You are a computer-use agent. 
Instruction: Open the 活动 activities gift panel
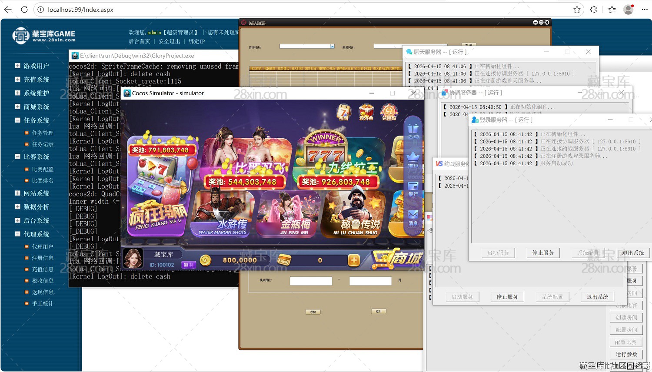coord(413,129)
